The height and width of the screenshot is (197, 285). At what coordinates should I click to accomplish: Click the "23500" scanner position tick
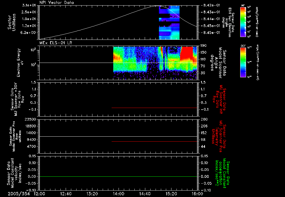pyautogui.click(x=30, y=119)
